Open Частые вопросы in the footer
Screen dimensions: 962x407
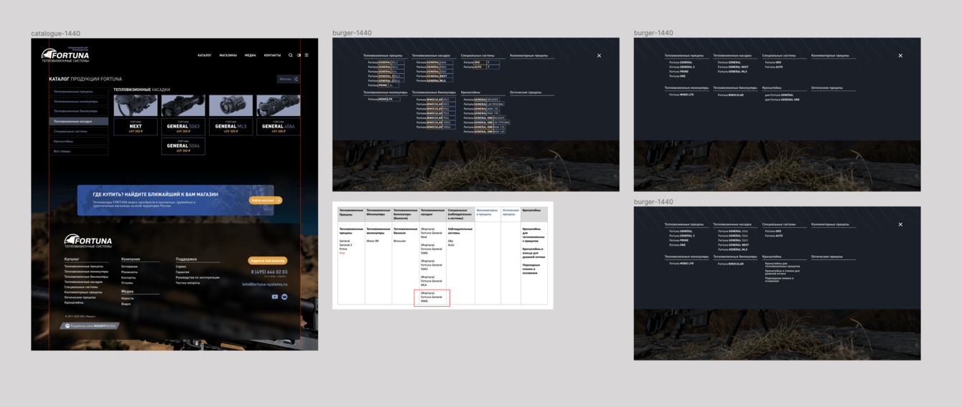pyautogui.click(x=187, y=283)
